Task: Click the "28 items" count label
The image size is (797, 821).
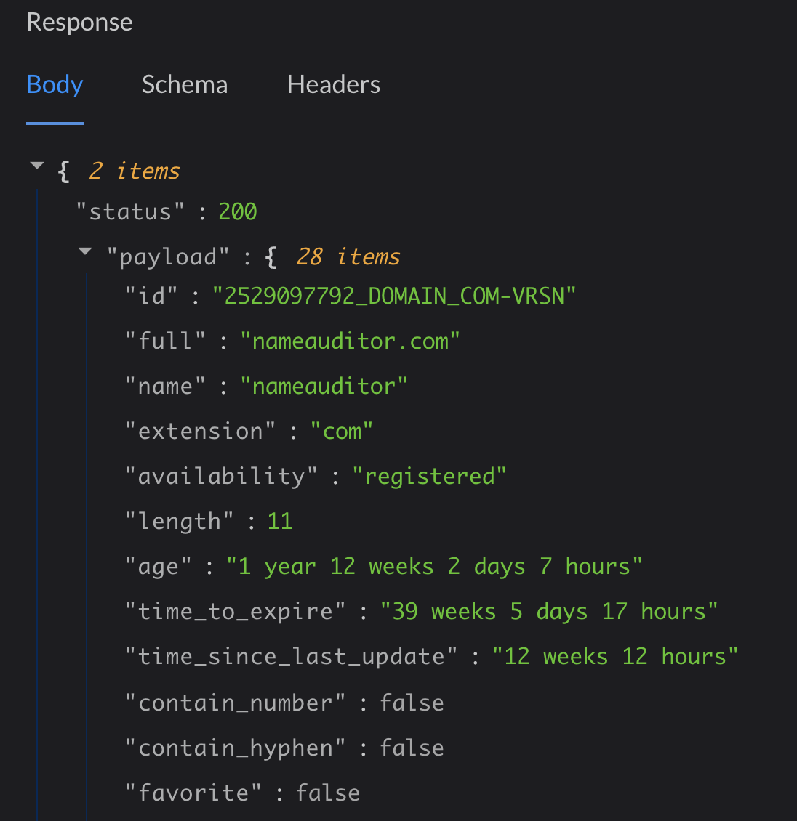Action: click(348, 257)
